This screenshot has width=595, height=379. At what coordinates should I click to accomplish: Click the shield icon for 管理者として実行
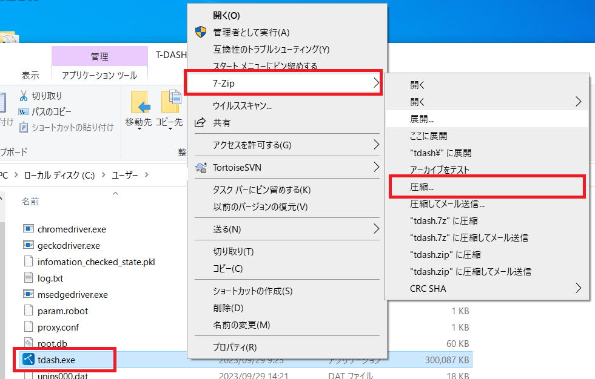point(200,32)
